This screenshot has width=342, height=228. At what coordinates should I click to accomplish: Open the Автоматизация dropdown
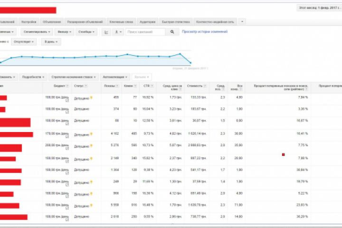click(115, 77)
